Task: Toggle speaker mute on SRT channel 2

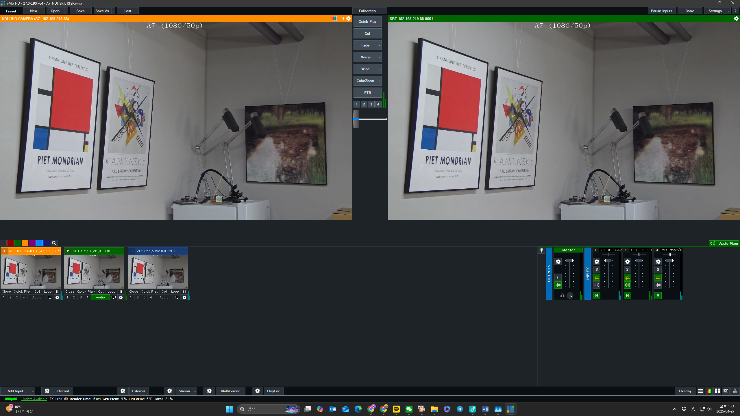Action: (x=628, y=285)
